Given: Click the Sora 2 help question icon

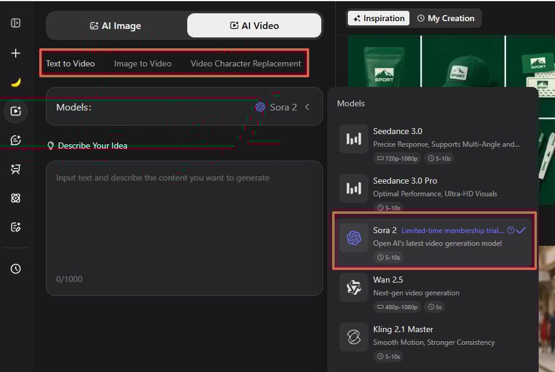Looking at the screenshot, I should pos(510,230).
